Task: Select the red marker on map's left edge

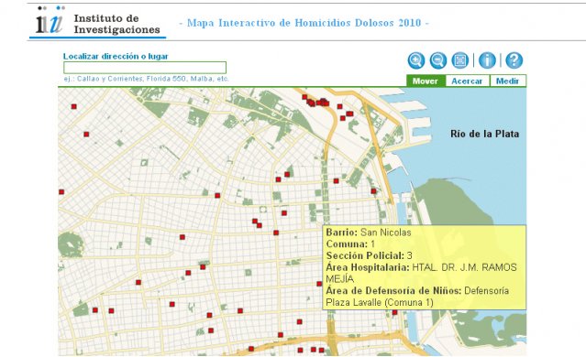Action: (x=61, y=192)
